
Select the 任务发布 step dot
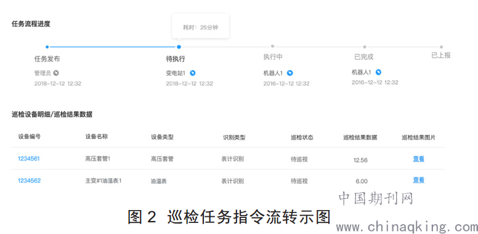click(47, 47)
